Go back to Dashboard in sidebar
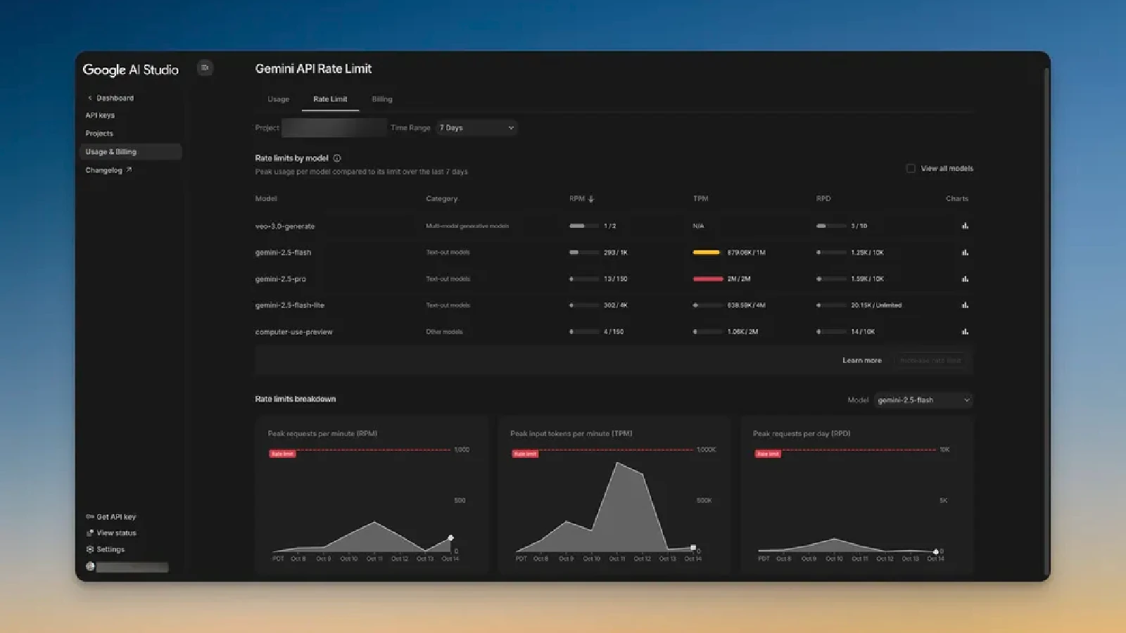 pos(114,98)
